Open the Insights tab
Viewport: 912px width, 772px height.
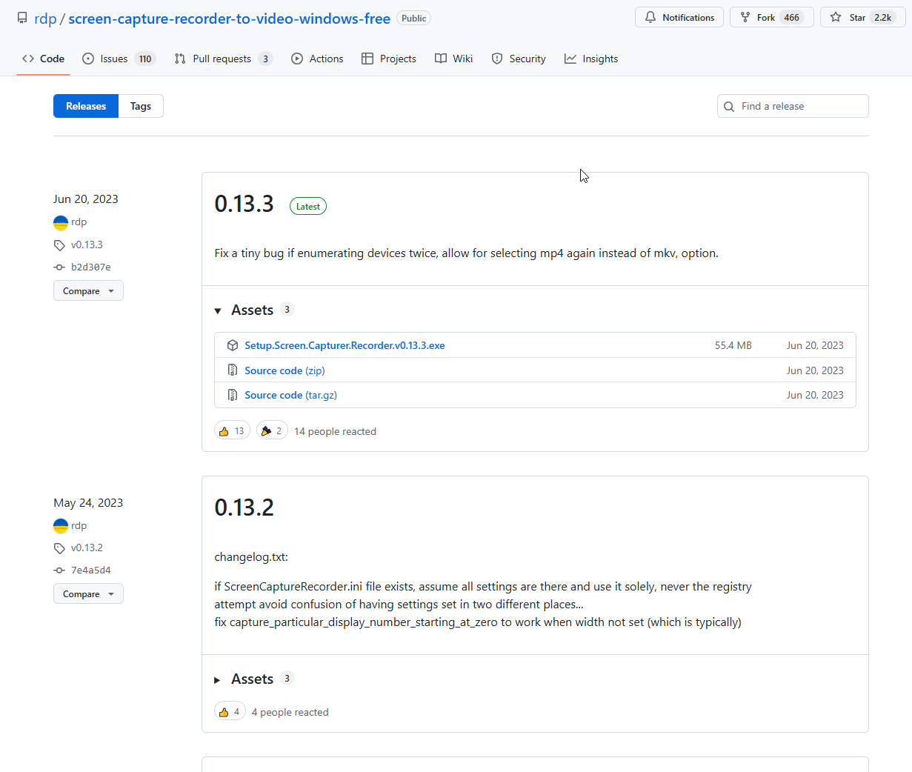pos(591,59)
